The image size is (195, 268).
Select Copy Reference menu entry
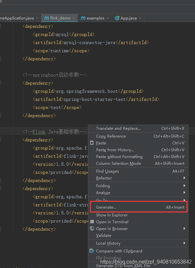click(138, 136)
